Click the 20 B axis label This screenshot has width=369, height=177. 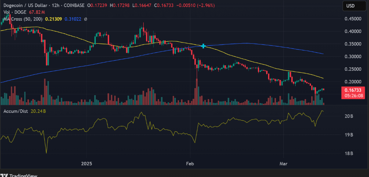click(x=349, y=116)
